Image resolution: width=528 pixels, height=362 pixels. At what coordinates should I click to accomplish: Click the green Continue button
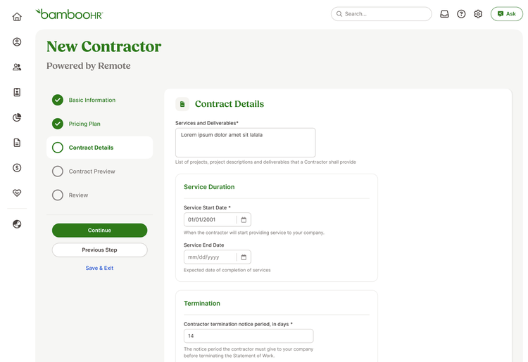tap(100, 231)
